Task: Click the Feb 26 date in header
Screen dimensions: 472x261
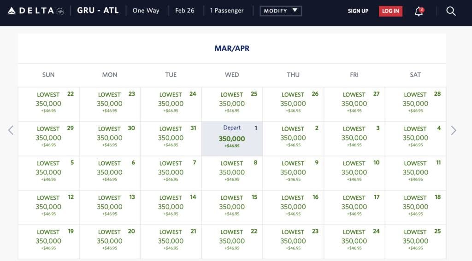Action: (x=185, y=11)
